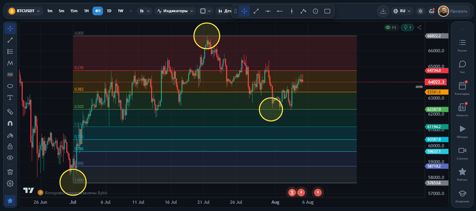Click the idea likes badge showing 1
Screen dimensions: 476x211
407,28
